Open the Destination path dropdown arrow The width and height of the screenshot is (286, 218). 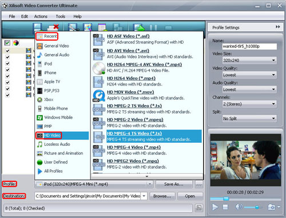click(x=144, y=196)
